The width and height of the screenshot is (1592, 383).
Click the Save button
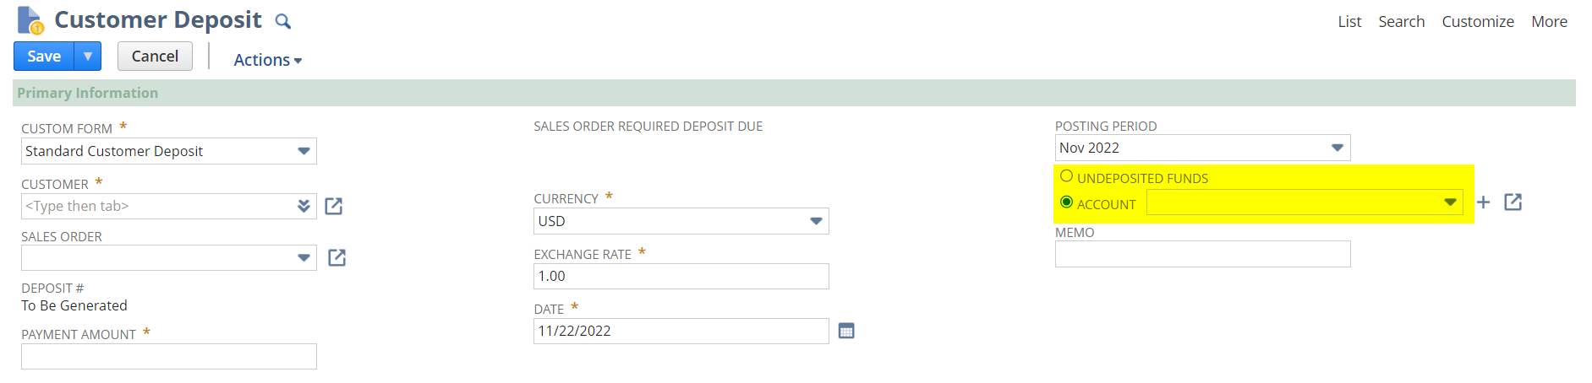(x=44, y=56)
